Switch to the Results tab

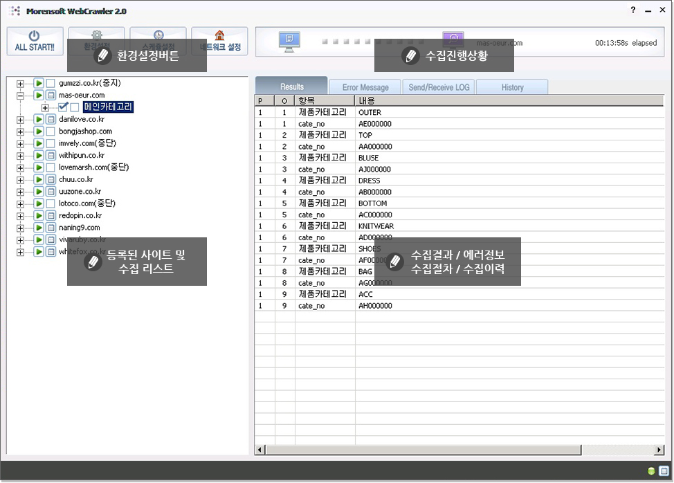point(292,86)
